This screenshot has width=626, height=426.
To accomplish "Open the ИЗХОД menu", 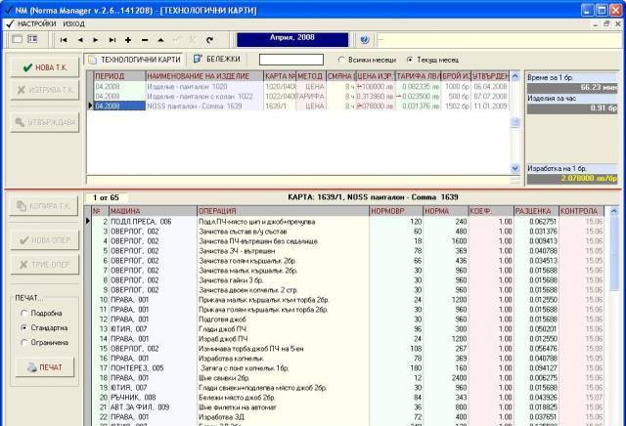I will pos(73,22).
